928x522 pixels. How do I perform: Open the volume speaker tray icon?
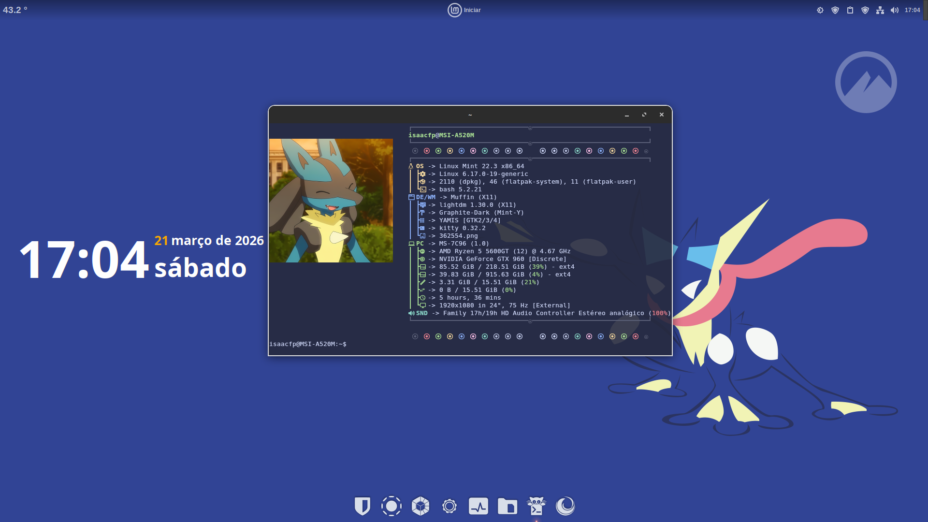pos(895,10)
